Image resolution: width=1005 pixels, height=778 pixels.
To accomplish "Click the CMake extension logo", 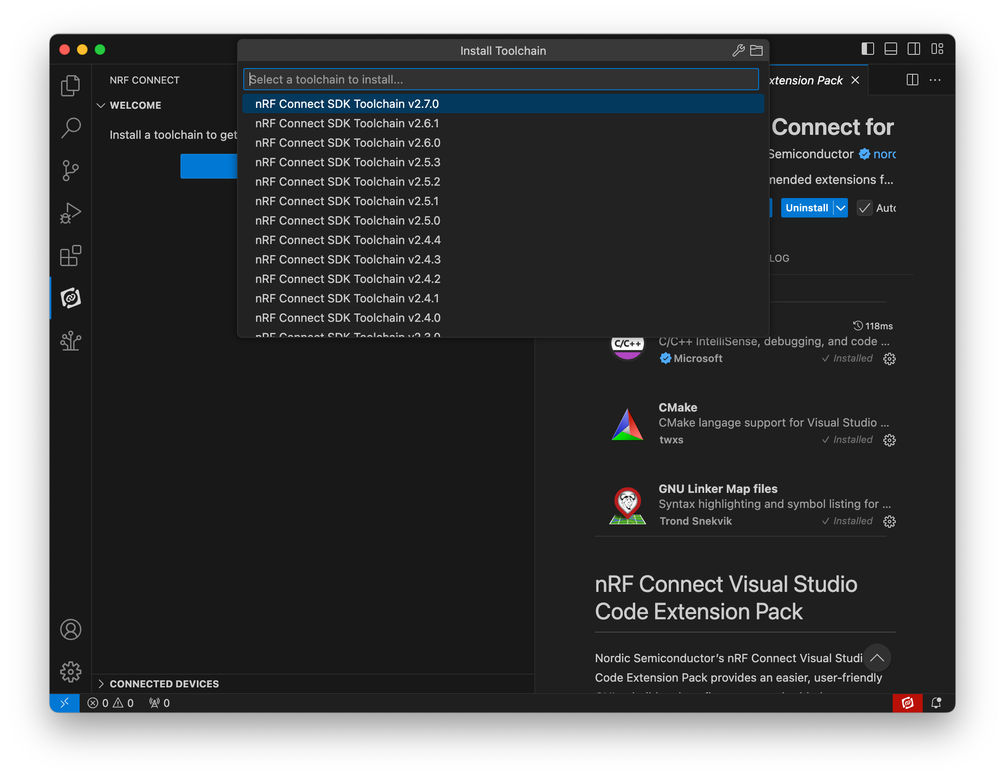I will [627, 424].
